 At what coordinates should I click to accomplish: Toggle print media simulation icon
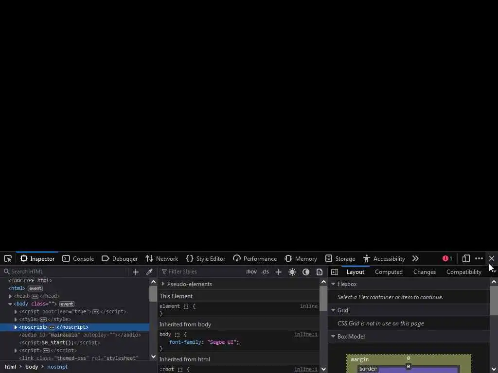tap(320, 272)
